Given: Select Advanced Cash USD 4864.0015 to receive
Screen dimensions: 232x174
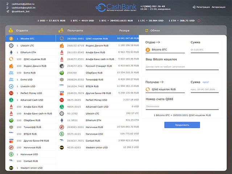Looking at the screenshot, I should point(98,107).
